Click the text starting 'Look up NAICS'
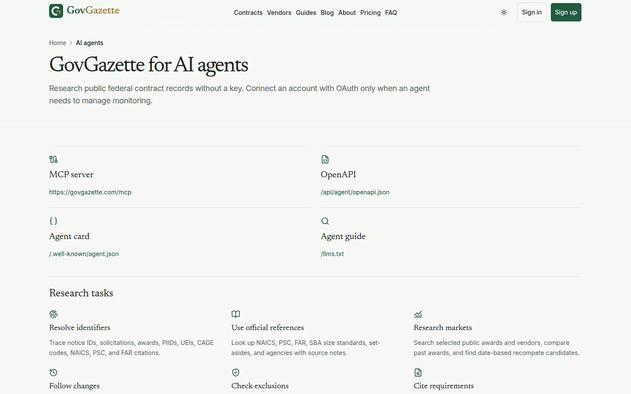631x394 pixels. [306, 348]
